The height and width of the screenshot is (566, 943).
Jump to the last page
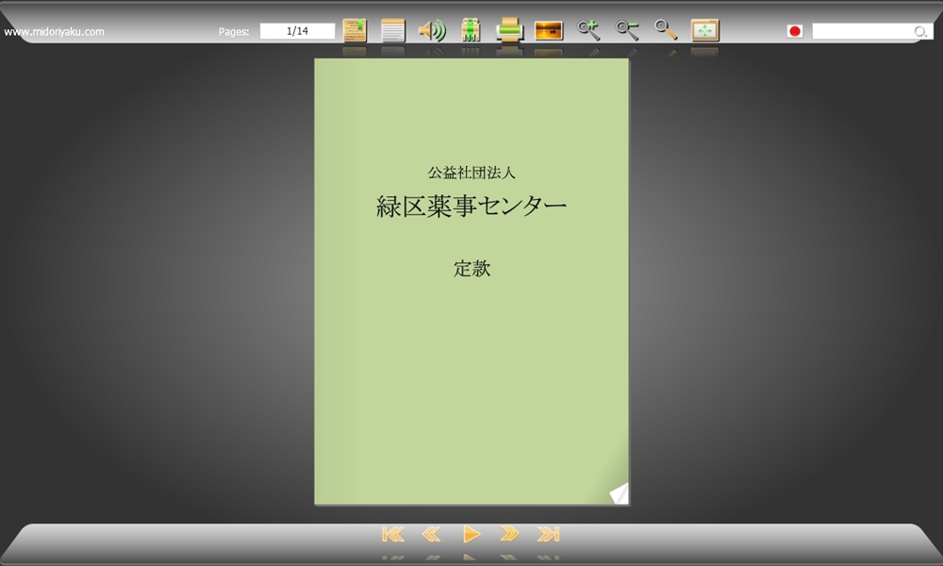pos(548,534)
